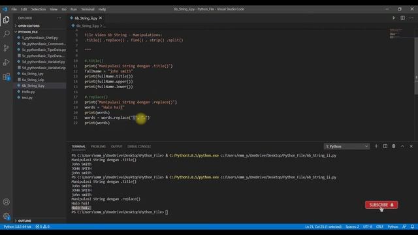Image resolution: width=418 pixels, height=235 pixels.
Task: Click the feedback icon in status bar
Action: 404,227
